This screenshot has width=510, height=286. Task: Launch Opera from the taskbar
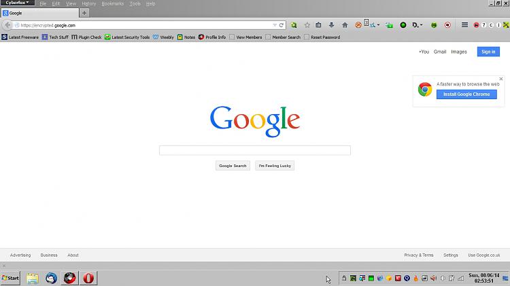pos(88,279)
